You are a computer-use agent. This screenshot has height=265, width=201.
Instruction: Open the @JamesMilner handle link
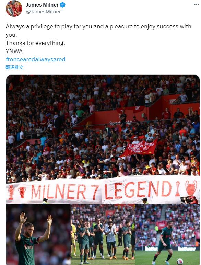click(44, 12)
